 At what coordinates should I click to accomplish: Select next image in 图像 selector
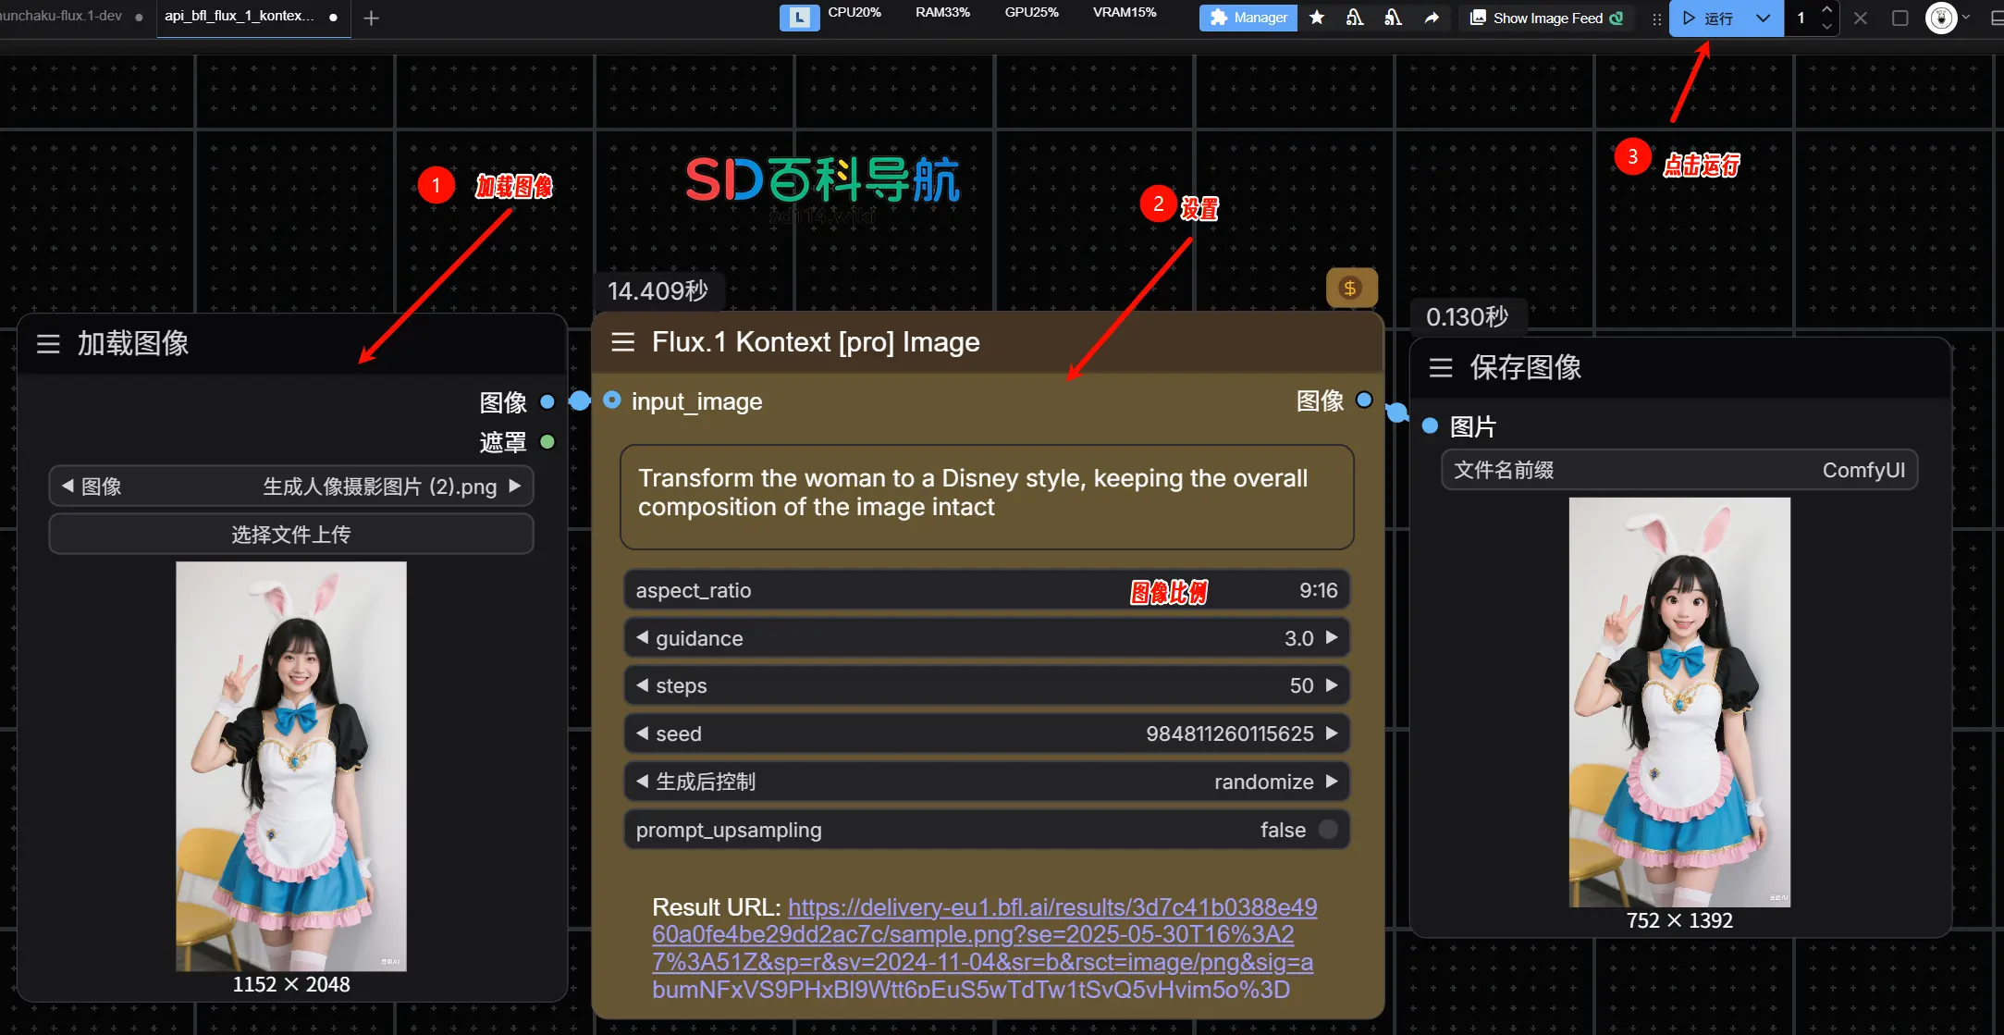[515, 486]
